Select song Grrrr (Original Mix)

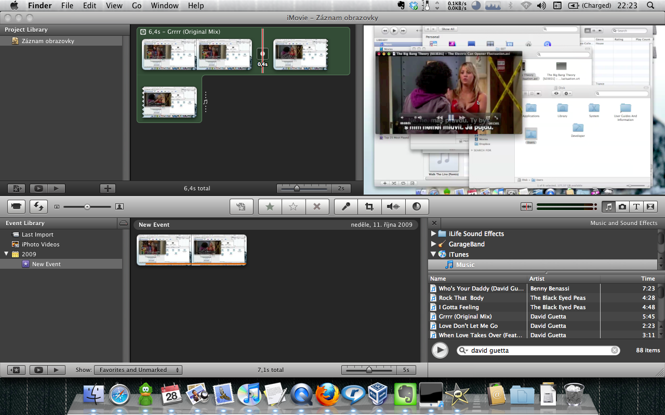[x=465, y=316]
